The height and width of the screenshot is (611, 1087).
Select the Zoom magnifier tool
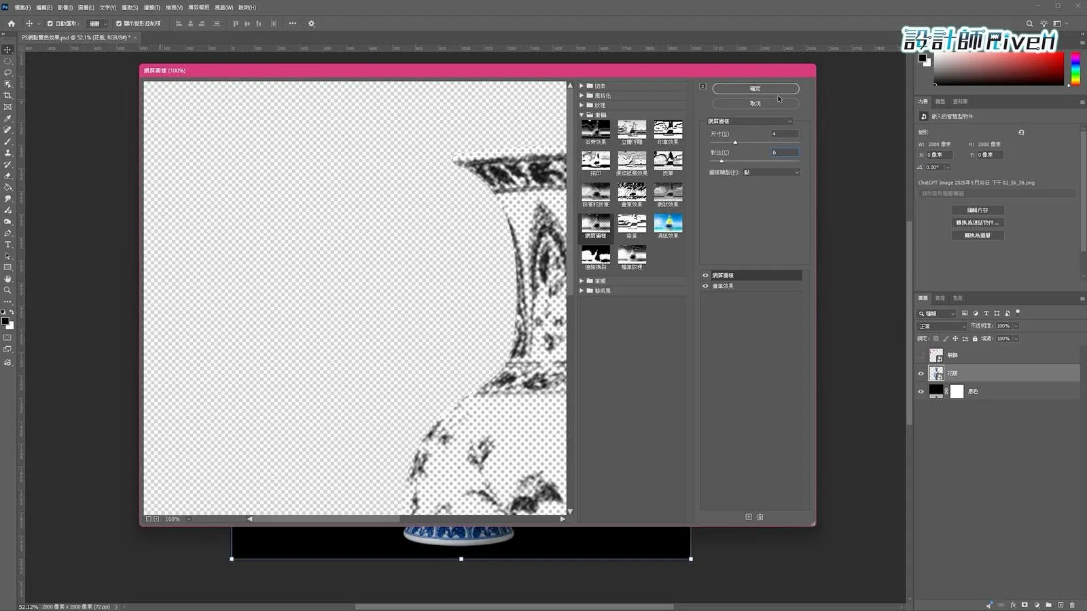pyautogui.click(x=7, y=291)
